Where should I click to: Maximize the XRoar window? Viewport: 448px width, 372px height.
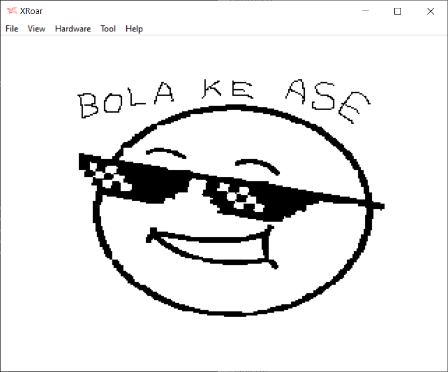point(398,11)
